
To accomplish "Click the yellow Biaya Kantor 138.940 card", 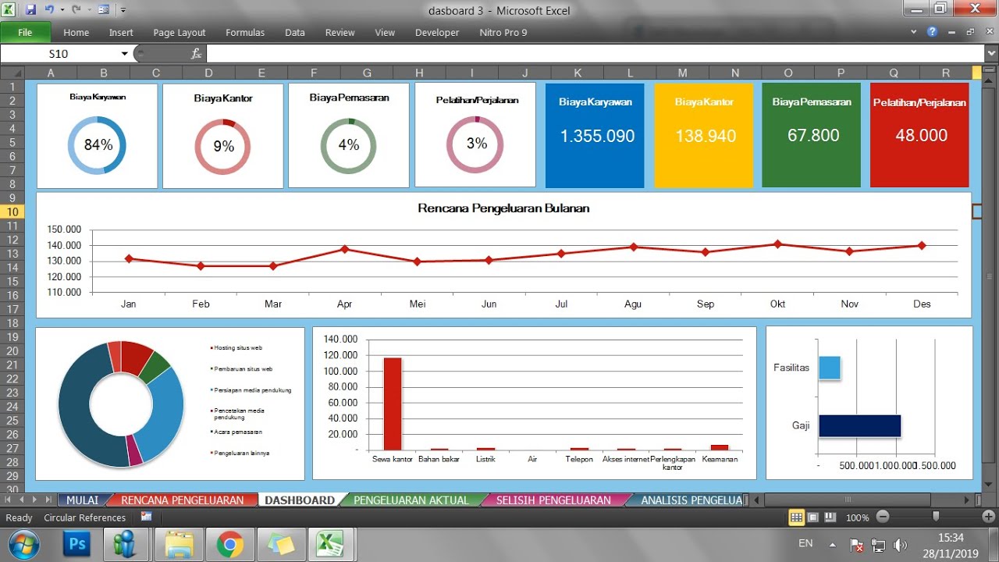I will pyautogui.click(x=704, y=135).
